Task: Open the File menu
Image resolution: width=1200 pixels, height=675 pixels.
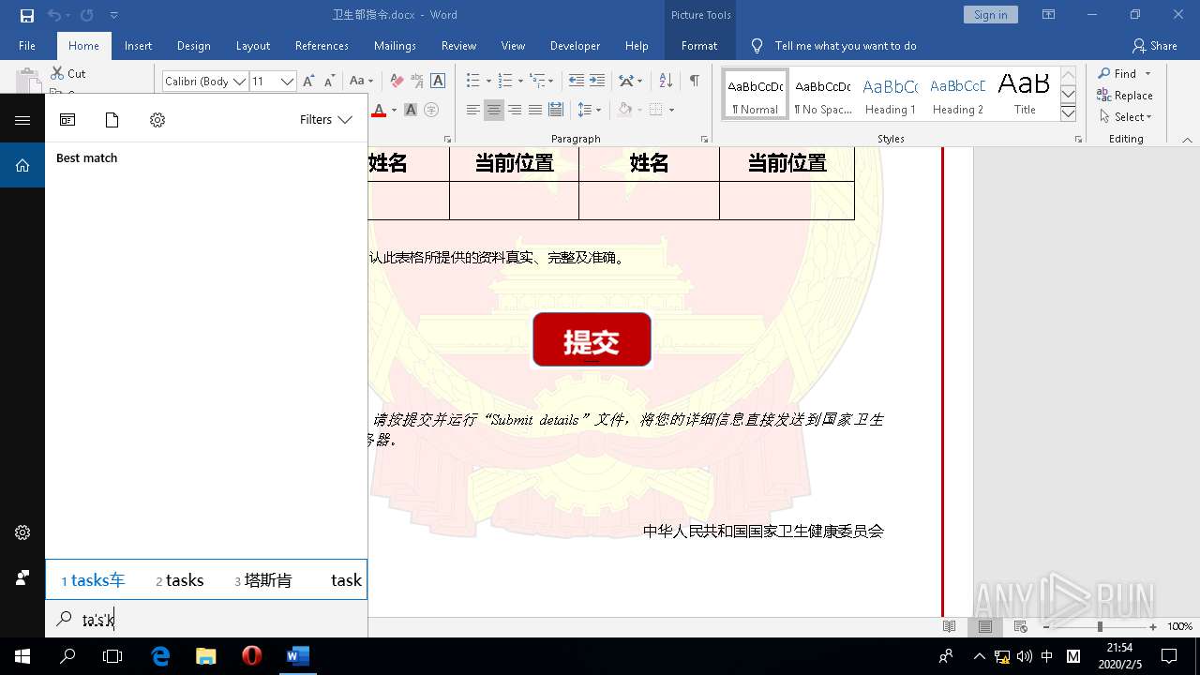Action: pyautogui.click(x=27, y=46)
